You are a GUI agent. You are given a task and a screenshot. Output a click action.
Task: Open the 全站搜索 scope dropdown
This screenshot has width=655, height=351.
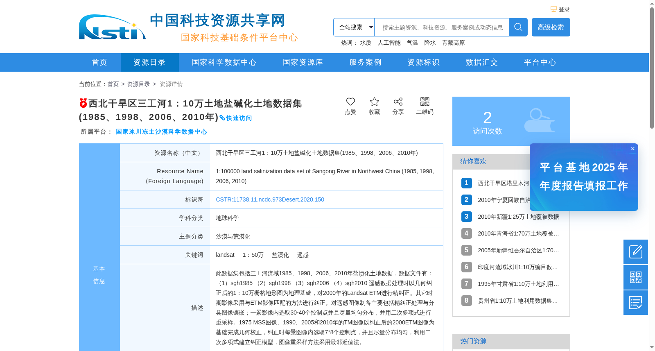[x=354, y=27]
